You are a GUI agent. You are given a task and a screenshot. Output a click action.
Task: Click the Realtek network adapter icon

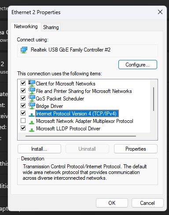[x=24, y=50]
